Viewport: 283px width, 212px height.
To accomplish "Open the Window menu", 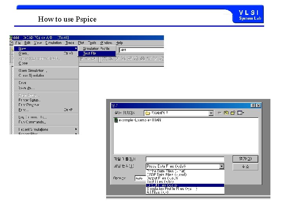I will (106, 43).
